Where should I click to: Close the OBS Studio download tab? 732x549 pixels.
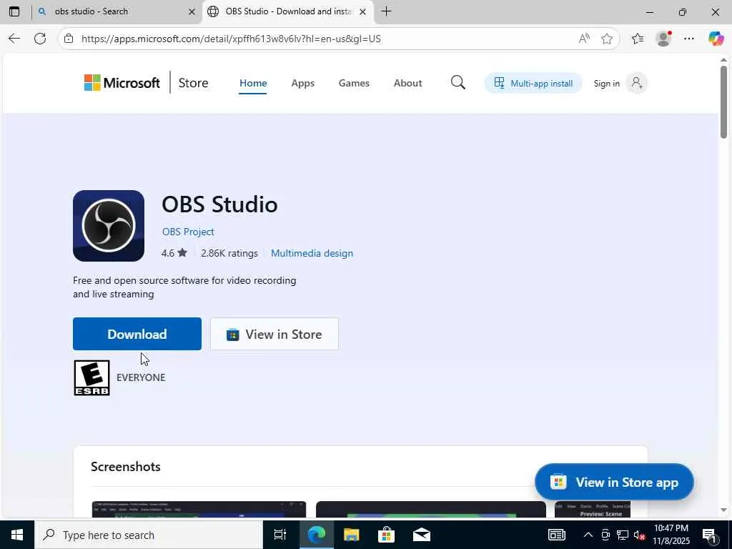362,11
